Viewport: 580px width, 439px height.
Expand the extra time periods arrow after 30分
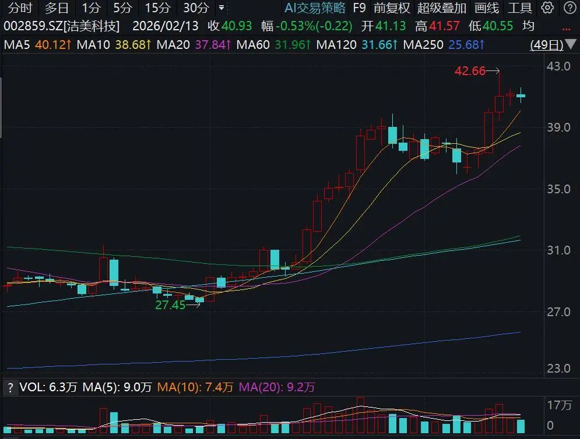point(221,8)
